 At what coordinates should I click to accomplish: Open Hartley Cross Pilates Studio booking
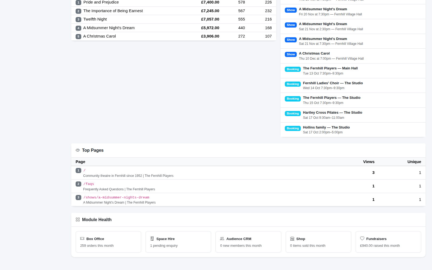click(353, 115)
